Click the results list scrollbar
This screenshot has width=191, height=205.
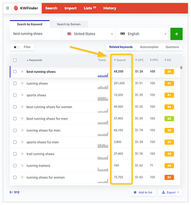(181, 68)
